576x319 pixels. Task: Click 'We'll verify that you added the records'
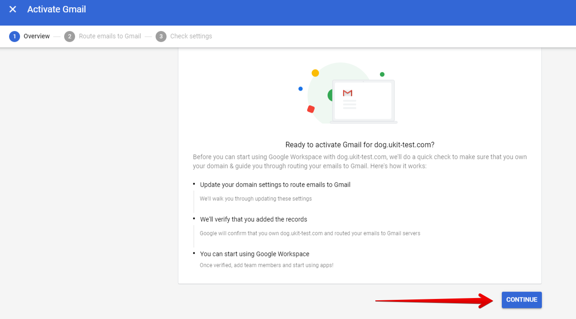[x=253, y=219]
